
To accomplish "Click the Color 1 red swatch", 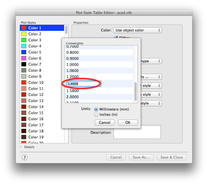I will pyautogui.click(x=24, y=28).
